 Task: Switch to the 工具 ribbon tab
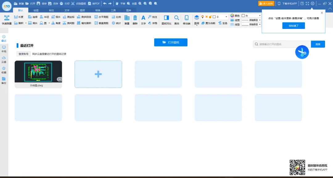pos(113,10)
